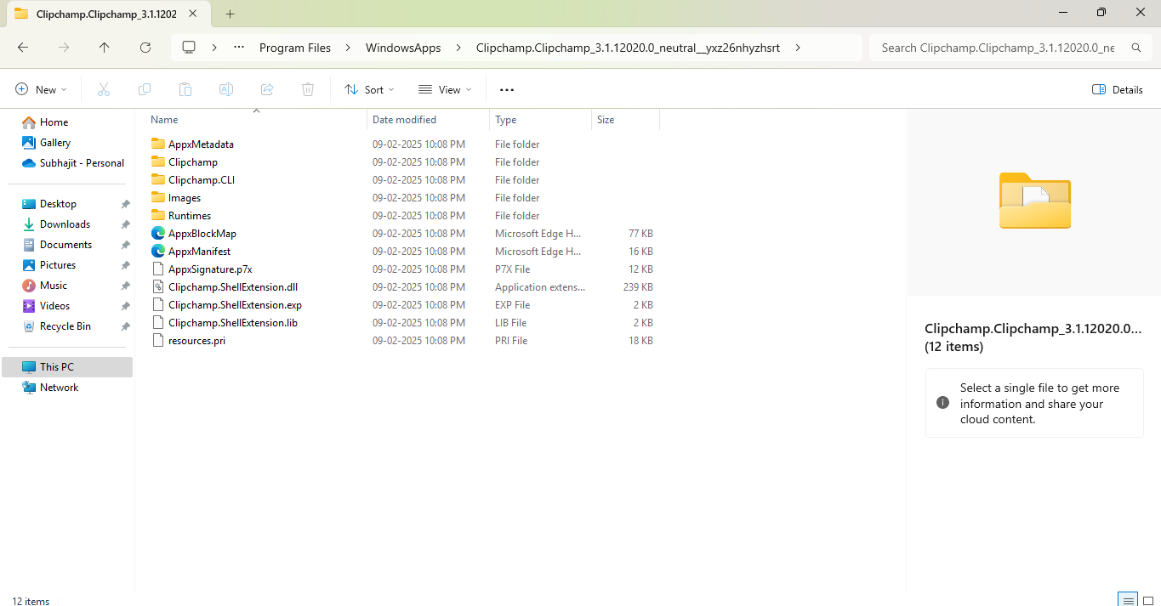This screenshot has width=1161, height=606.
Task: Click the This PC monitor icon in address bar
Action: pyautogui.click(x=189, y=48)
